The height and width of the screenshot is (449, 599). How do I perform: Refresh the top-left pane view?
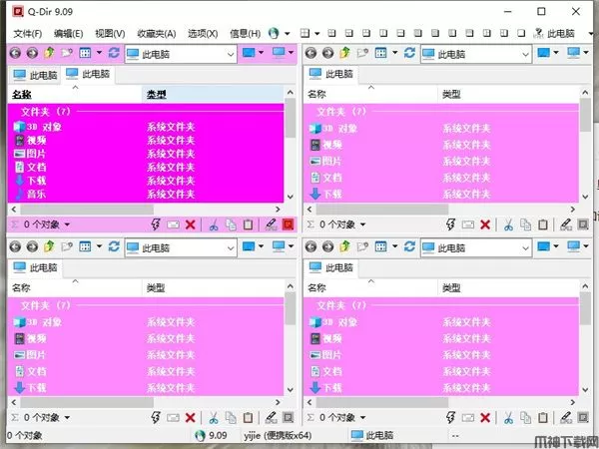114,53
